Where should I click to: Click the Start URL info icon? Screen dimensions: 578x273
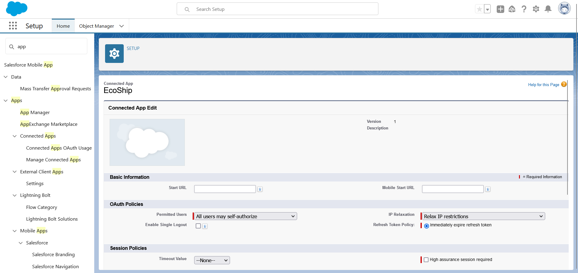click(x=260, y=189)
